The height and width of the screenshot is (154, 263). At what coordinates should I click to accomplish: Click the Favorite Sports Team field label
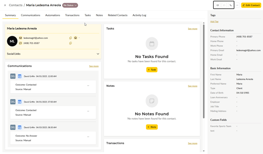pos(221,126)
